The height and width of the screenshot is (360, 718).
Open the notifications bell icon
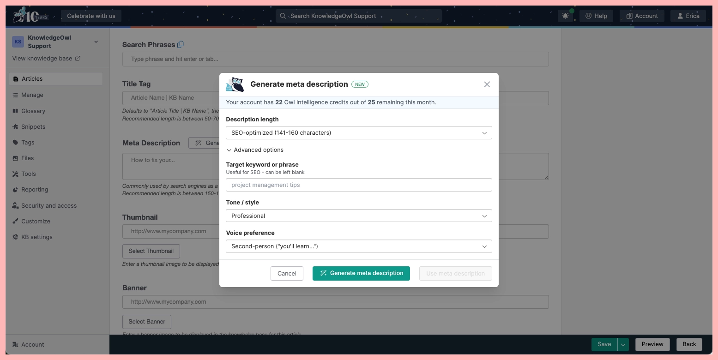(566, 16)
